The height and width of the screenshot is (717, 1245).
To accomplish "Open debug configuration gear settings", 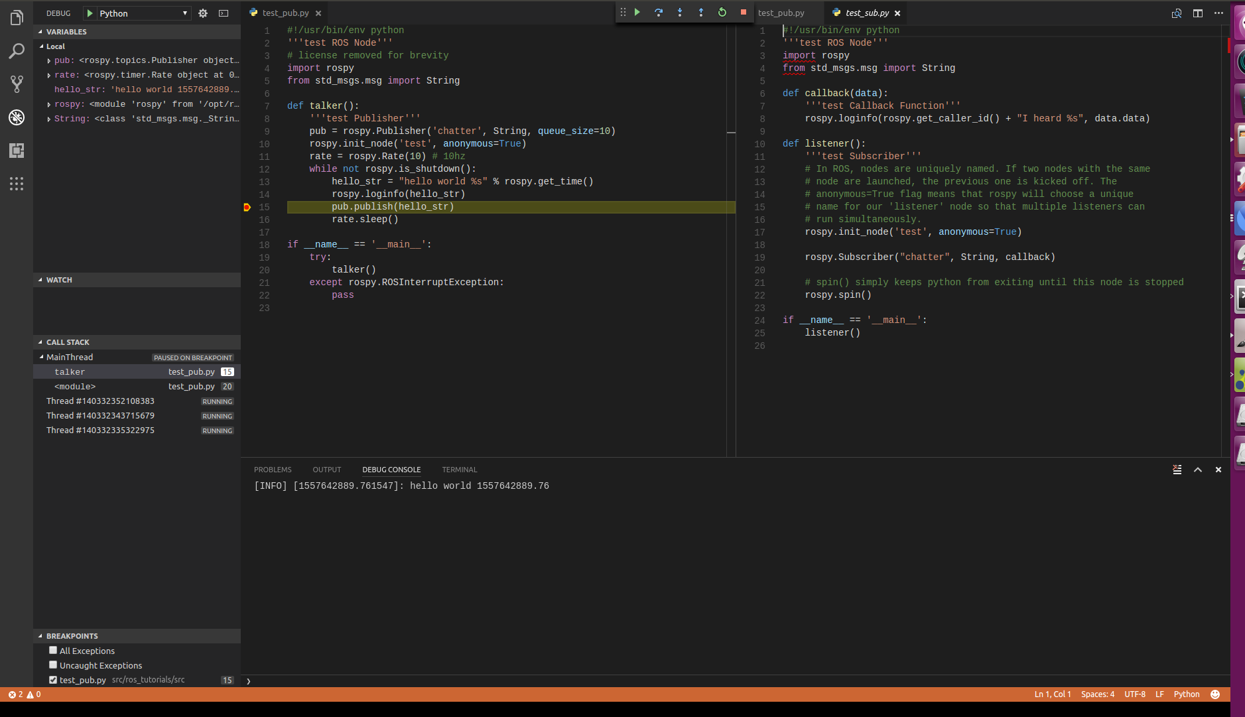I will 203,13.
